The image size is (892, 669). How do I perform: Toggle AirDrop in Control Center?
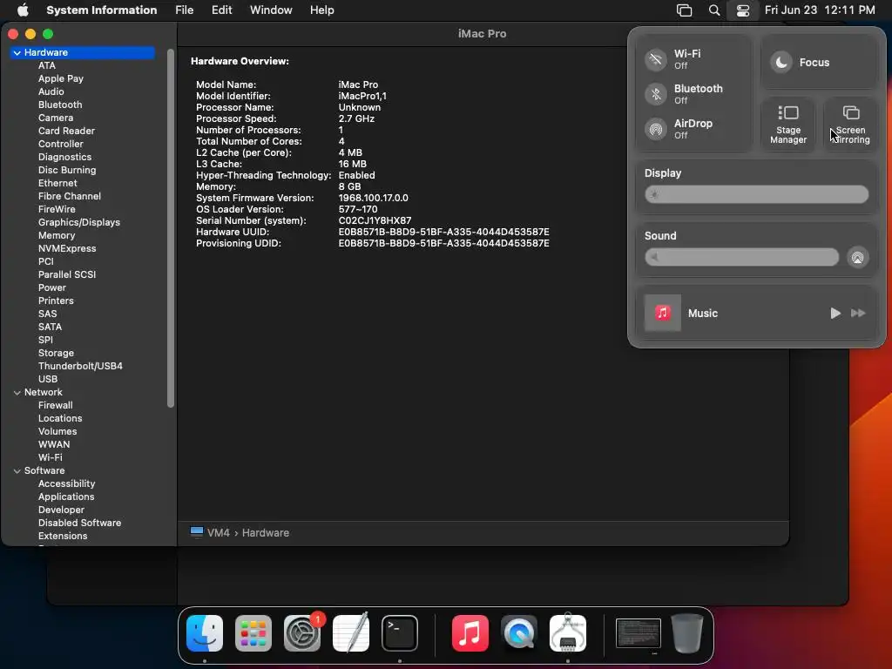[x=655, y=129]
